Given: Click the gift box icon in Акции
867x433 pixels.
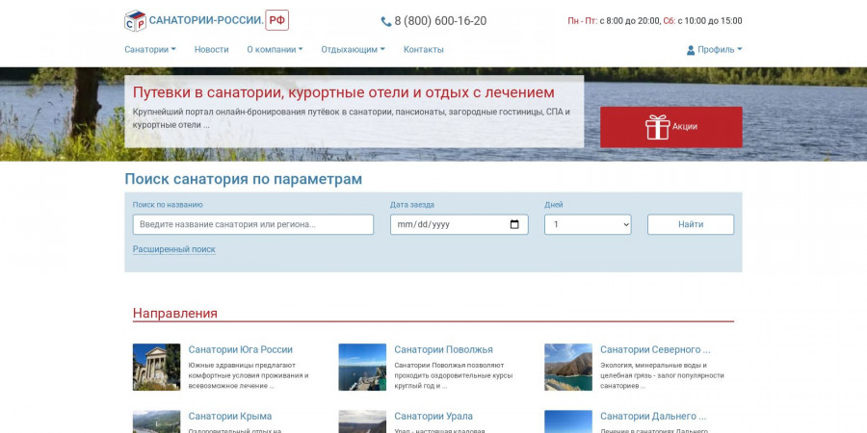Looking at the screenshot, I should pyautogui.click(x=657, y=127).
